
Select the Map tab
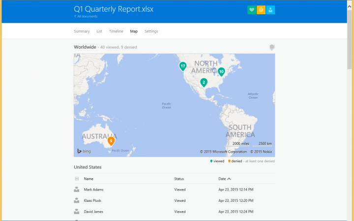[134, 31]
